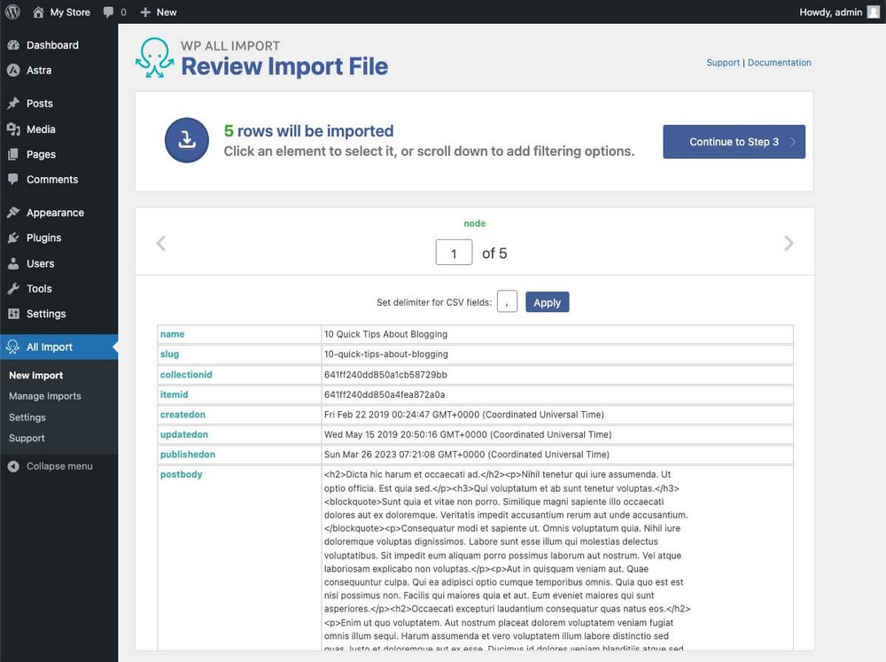Select the postbody field label
This screenshot has width=886, height=662.
pyautogui.click(x=181, y=474)
